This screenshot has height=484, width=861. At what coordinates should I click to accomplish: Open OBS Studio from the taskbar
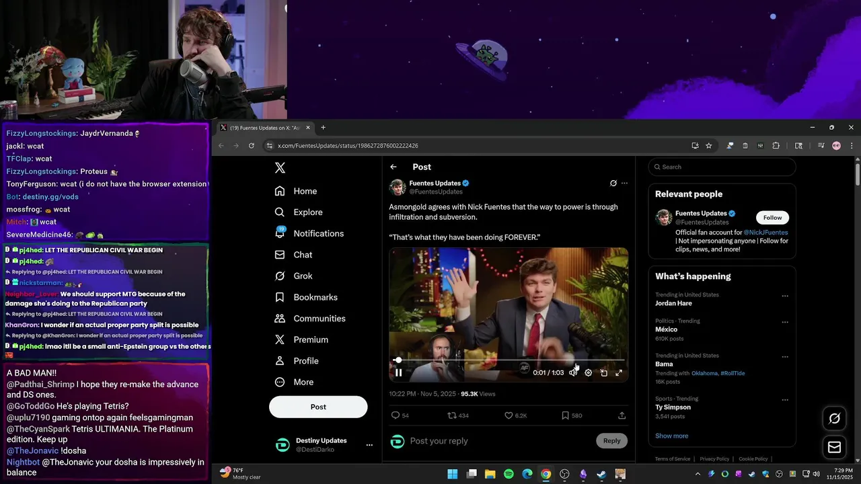564,474
